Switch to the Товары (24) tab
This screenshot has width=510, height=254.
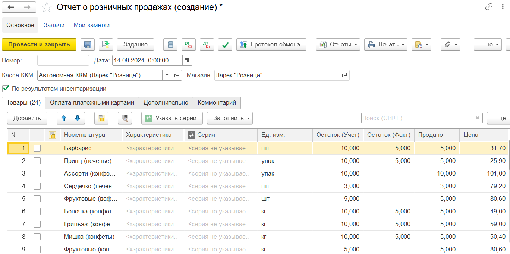(x=23, y=103)
